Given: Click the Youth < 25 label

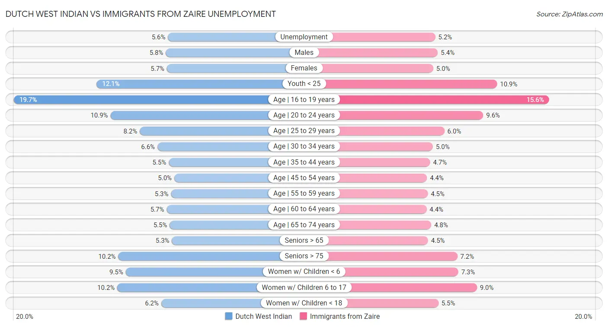Looking at the screenshot, I should pyautogui.click(x=304, y=84).
